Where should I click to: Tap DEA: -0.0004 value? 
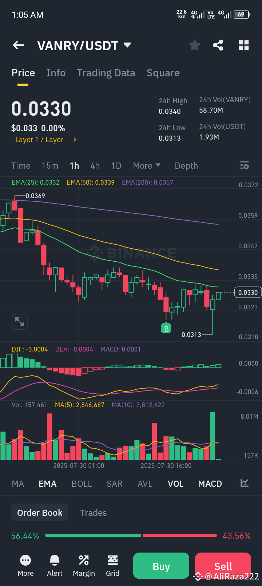(x=74, y=349)
